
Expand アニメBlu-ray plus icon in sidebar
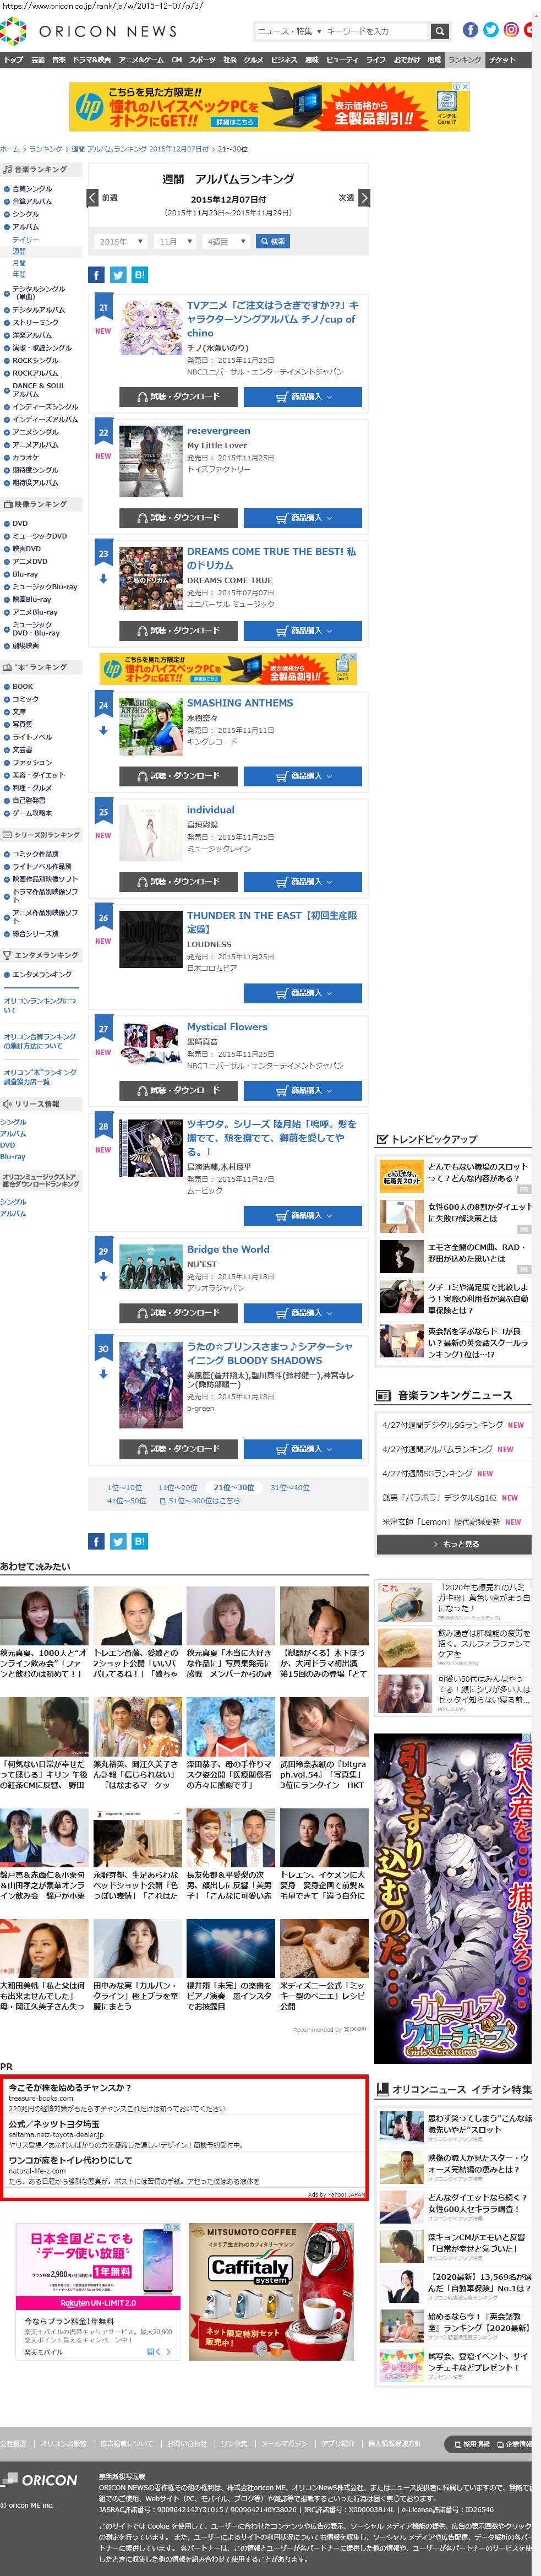6,612
